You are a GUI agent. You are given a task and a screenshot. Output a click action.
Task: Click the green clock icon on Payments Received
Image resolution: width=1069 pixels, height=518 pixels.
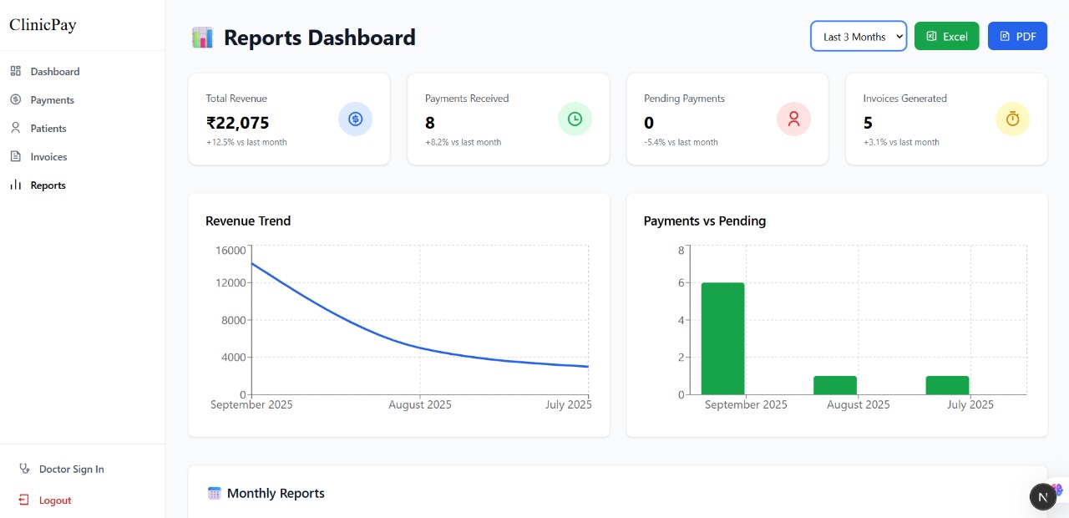click(575, 119)
